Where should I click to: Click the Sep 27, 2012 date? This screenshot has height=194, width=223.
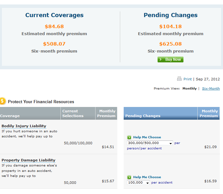pos(208,79)
